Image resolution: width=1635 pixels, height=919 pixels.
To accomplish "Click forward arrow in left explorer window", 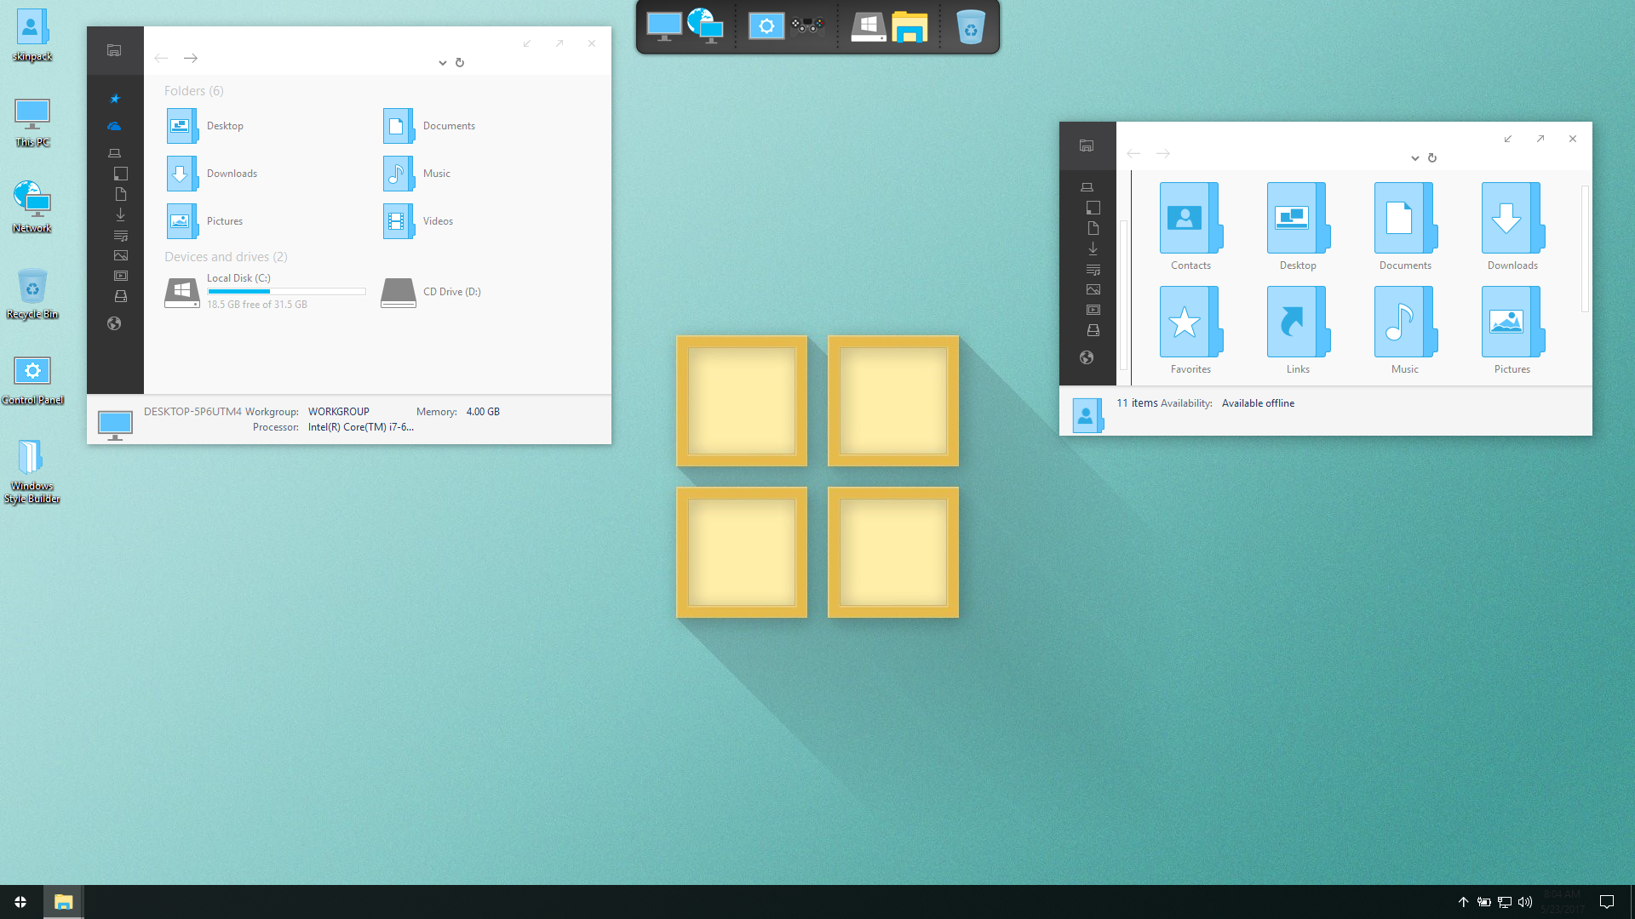I will [191, 58].
